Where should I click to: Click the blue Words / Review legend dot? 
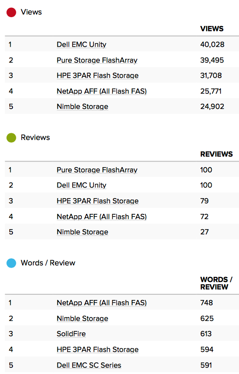pyautogui.click(x=11, y=263)
